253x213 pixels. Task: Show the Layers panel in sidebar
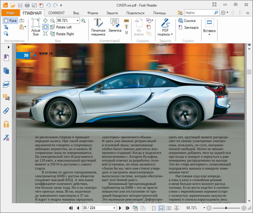[6, 84]
